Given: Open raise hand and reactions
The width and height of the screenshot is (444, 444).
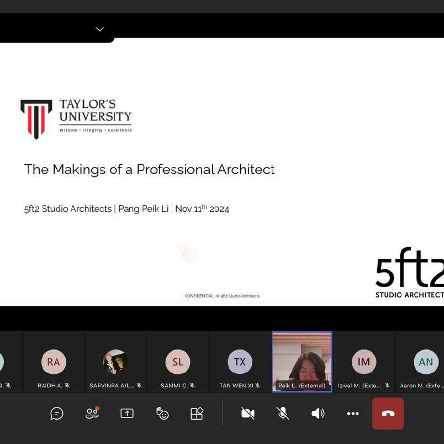Looking at the screenshot, I should tap(162, 414).
